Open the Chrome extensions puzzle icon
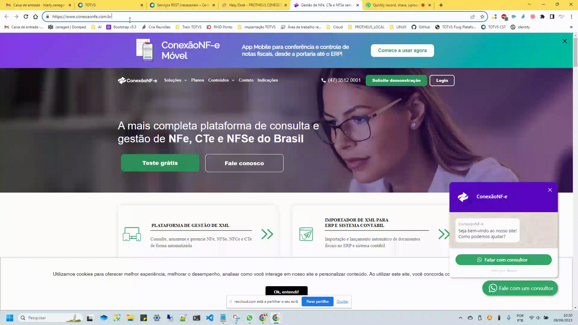Image resolution: width=578 pixels, height=325 pixels. pos(542,17)
